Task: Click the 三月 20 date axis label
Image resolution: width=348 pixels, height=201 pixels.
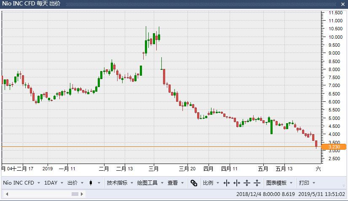Action: click(x=187, y=169)
